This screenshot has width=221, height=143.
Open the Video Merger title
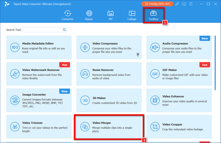[102, 123]
